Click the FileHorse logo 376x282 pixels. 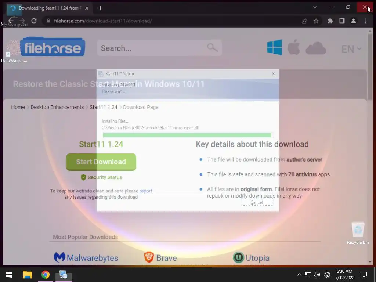53,47
